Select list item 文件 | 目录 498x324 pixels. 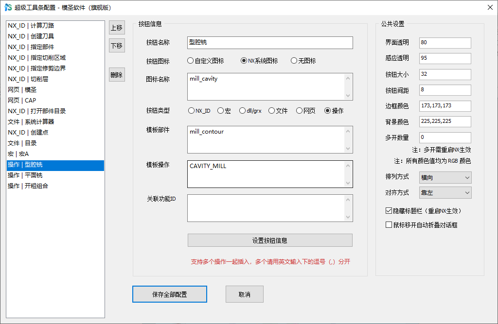click(55, 143)
